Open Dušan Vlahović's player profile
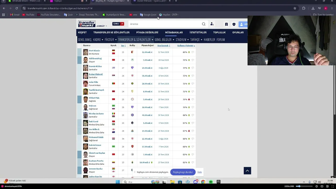 click(96, 74)
